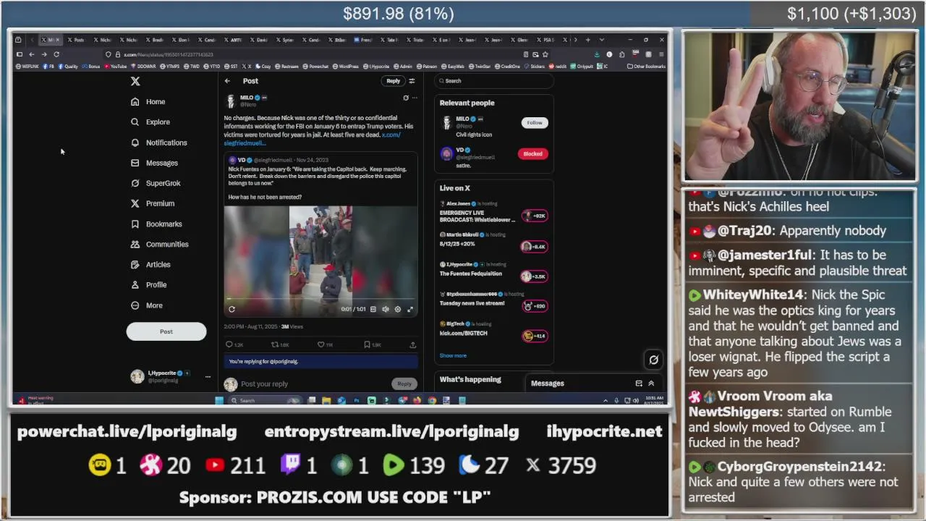Expand the video to fullscreen
This screenshot has width=926, height=521.
pos(410,309)
